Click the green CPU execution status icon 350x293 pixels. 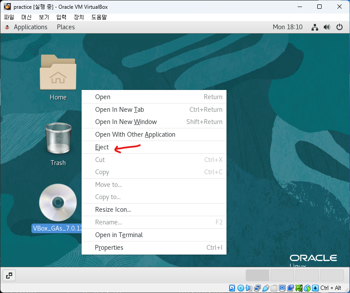tap(299, 288)
